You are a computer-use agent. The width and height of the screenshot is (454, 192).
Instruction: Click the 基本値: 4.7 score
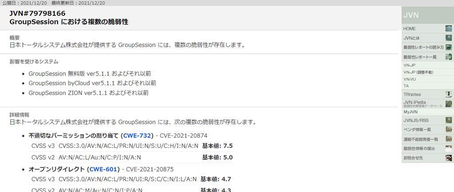pos(216,179)
